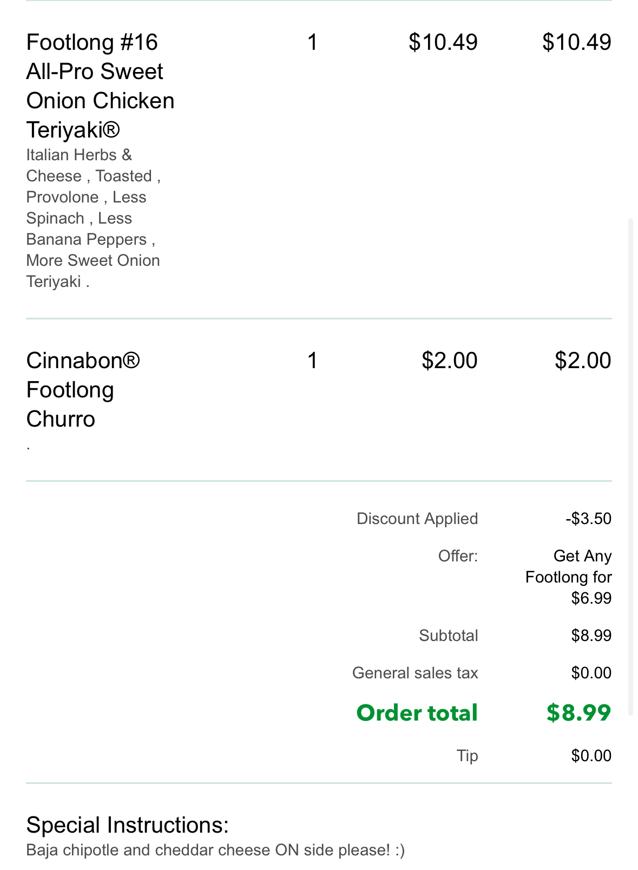The width and height of the screenshot is (638, 870).
Task: Click the vertical scrollbar on the right edge
Action: point(630,467)
